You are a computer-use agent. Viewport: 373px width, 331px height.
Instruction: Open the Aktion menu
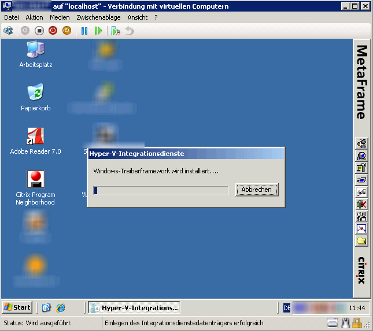34,17
